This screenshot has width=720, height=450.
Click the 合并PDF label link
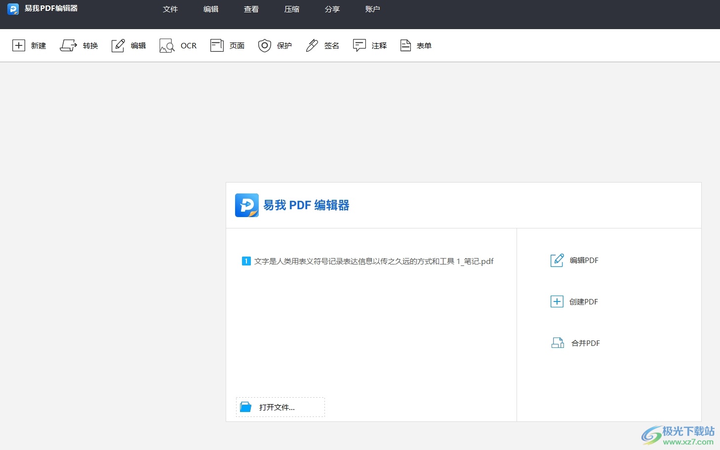coord(586,343)
